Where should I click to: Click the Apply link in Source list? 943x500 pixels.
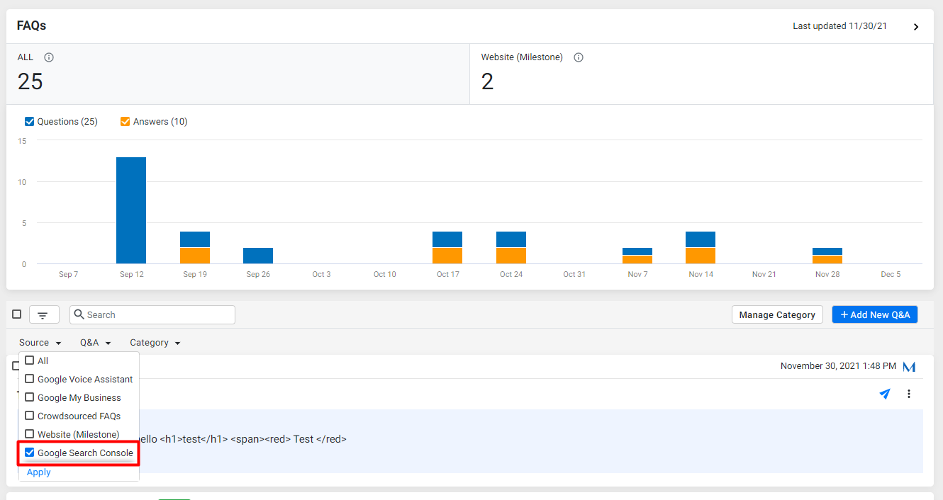pos(39,472)
